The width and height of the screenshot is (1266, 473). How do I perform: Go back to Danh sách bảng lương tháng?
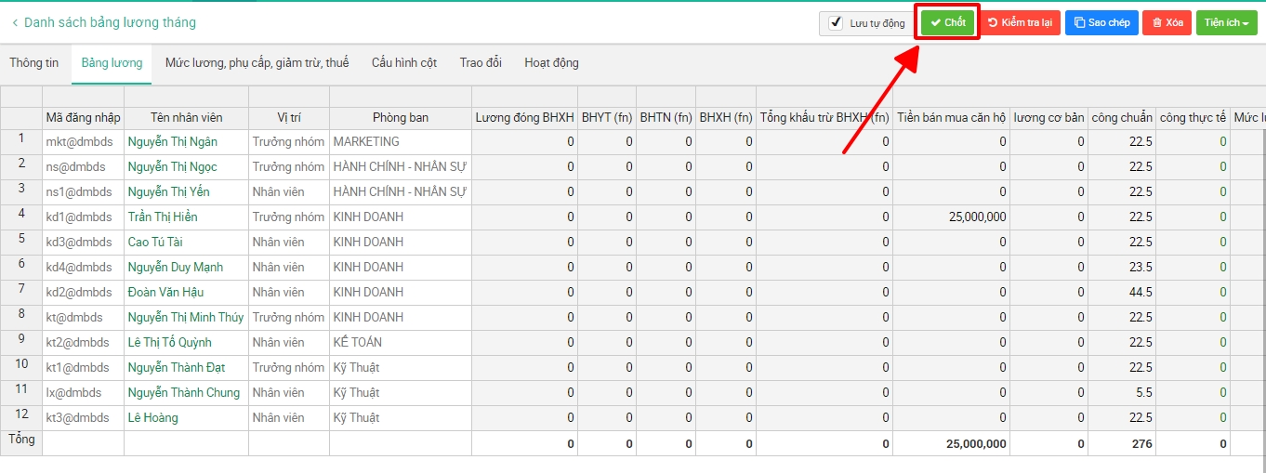click(103, 22)
